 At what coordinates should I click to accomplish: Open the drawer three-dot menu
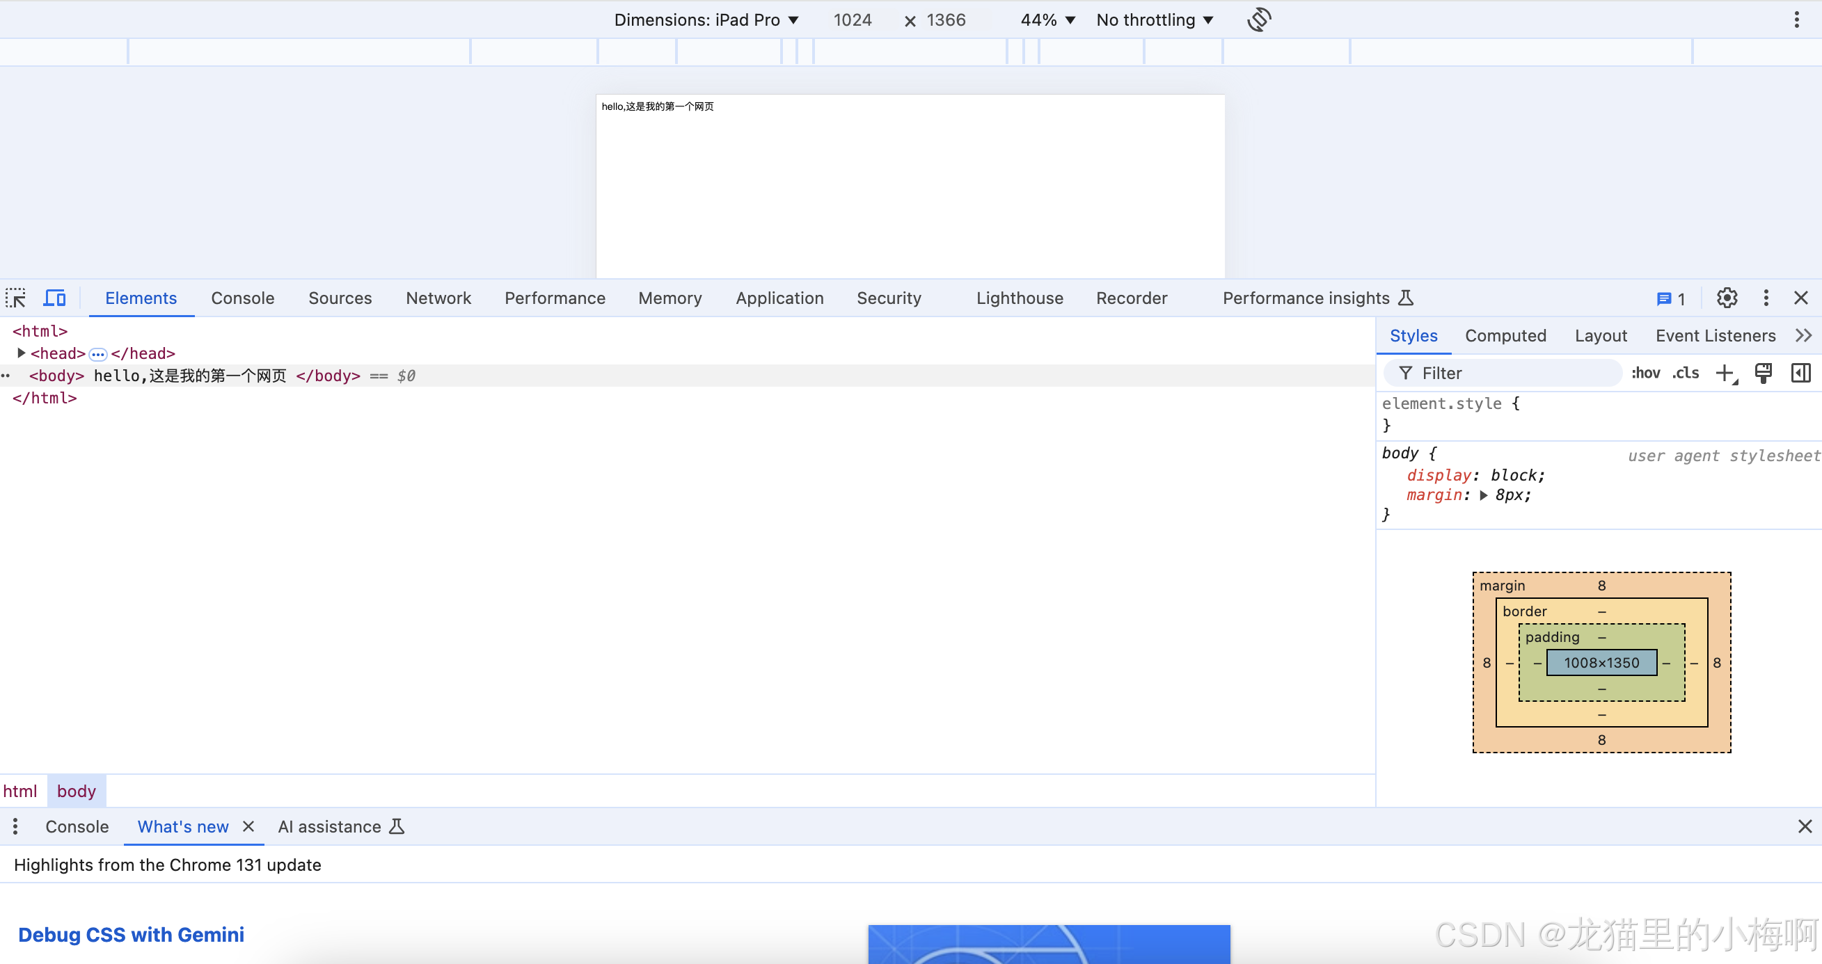(15, 826)
